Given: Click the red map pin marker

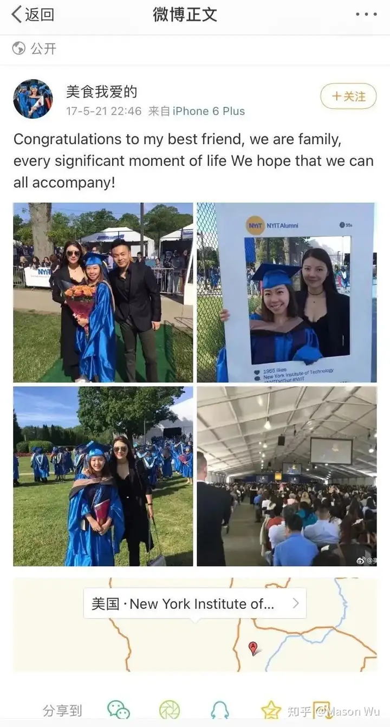Looking at the screenshot, I should click(x=252, y=647).
